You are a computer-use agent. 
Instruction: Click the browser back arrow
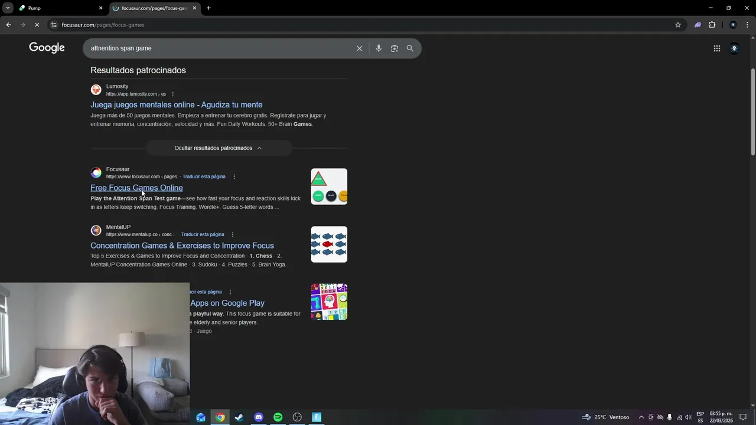pos(8,25)
